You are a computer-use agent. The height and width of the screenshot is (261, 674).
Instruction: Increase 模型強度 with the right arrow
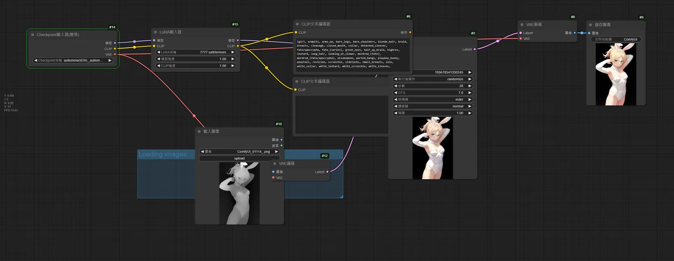(x=233, y=59)
